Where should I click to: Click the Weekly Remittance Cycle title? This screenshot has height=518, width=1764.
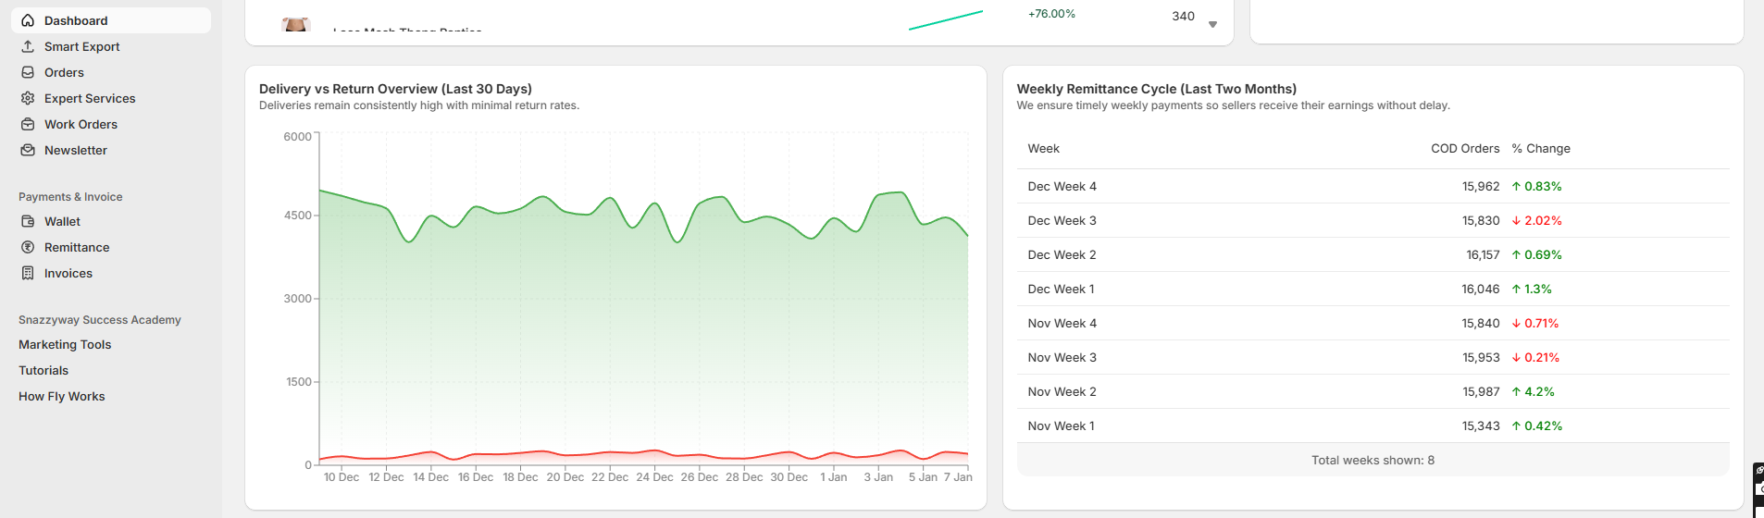pos(1156,89)
